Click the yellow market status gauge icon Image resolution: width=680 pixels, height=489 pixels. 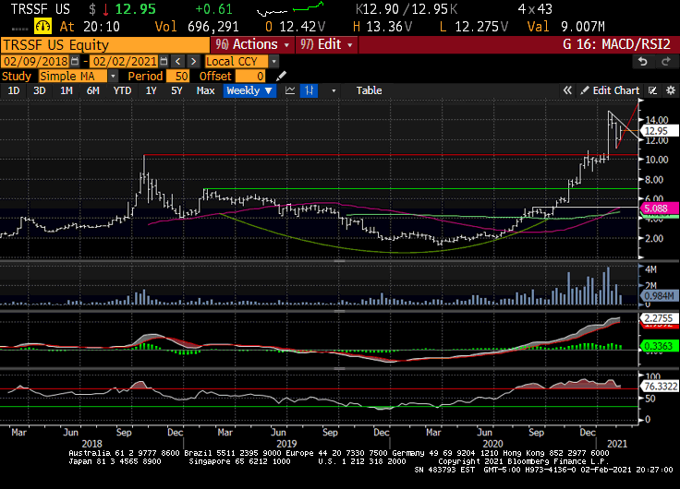tap(42, 27)
